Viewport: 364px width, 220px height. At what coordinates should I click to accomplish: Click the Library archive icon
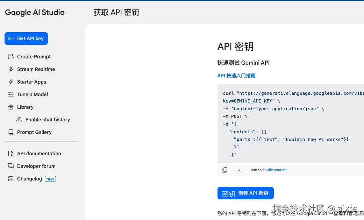[x=11, y=107]
